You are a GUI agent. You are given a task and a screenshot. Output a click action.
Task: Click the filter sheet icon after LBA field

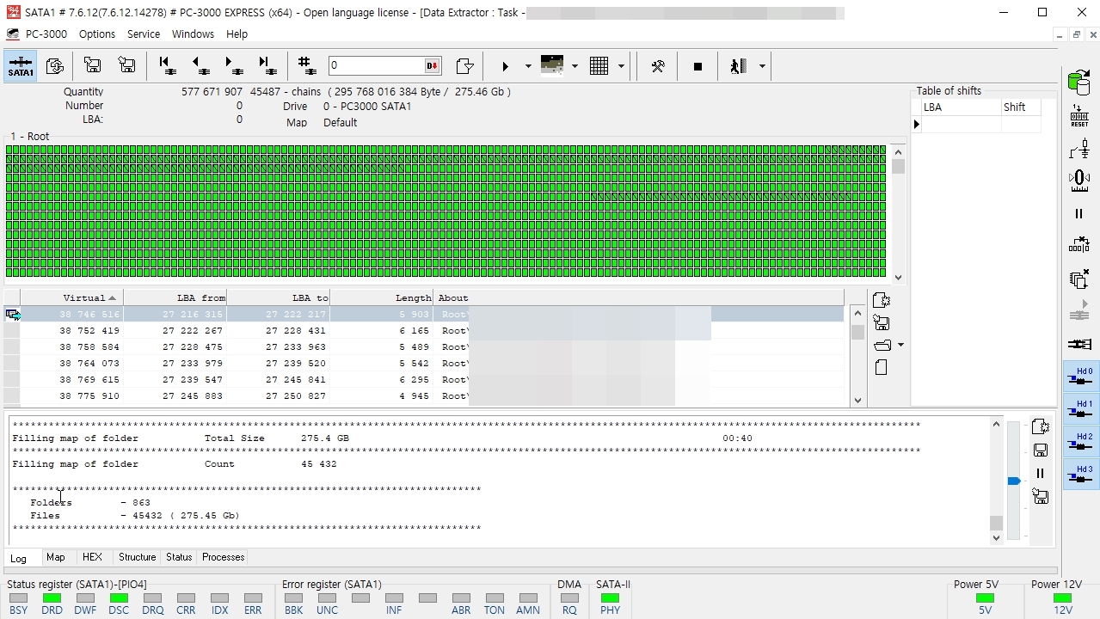pos(464,66)
